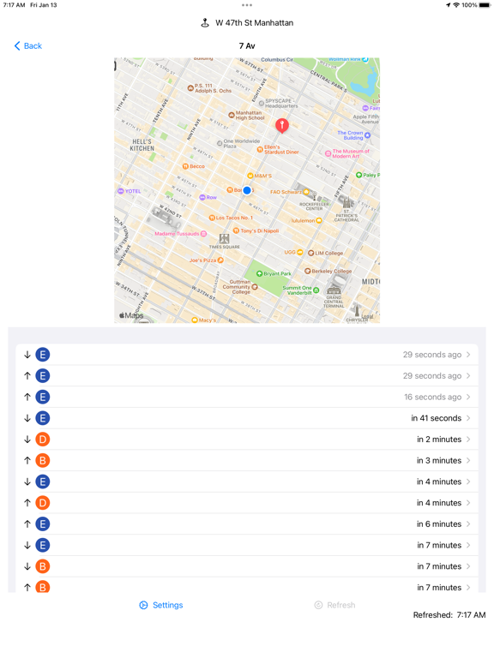Open chevron on upward D in 4 minutes row
This screenshot has height=658, width=494.
click(x=468, y=503)
